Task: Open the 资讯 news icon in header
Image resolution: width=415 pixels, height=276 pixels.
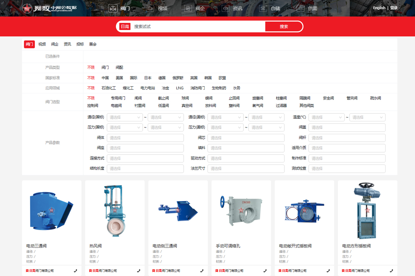Action: [226, 8]
